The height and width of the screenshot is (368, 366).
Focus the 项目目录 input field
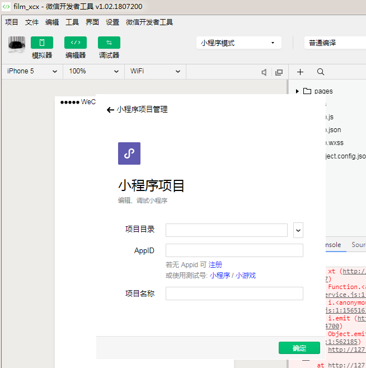pos(227,230)
